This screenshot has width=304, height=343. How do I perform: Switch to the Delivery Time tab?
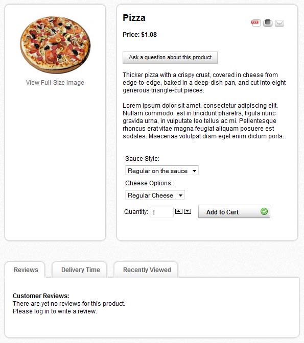click(80, 269)
